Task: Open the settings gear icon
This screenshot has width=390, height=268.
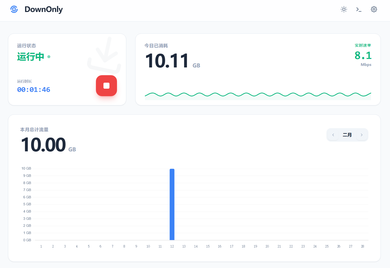Action: 374,9
